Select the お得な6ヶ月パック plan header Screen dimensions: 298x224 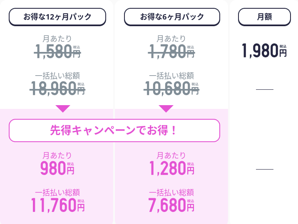172,17
